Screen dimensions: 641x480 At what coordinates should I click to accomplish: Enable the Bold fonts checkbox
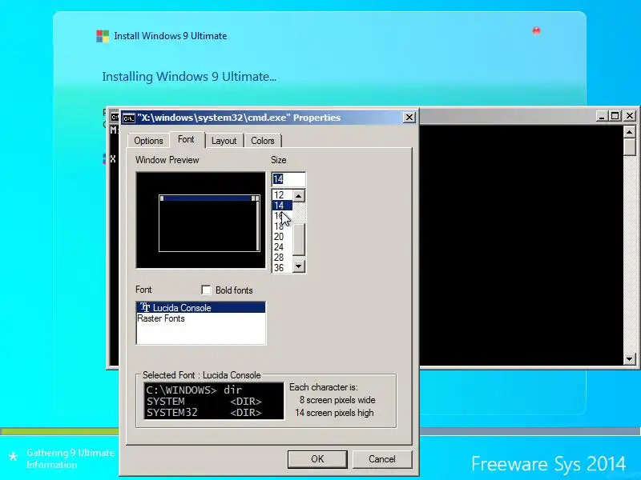(206, 290)
